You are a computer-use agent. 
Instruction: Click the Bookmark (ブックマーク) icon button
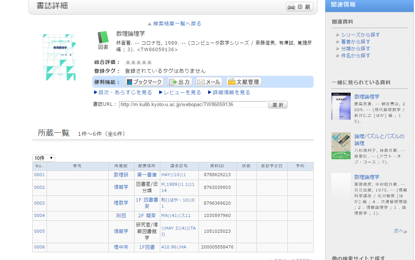pos(144,82)
